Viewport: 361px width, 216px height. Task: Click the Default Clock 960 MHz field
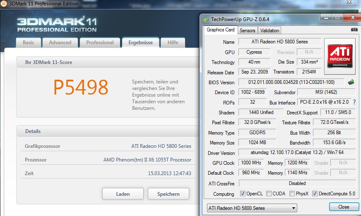coord(251,173)
